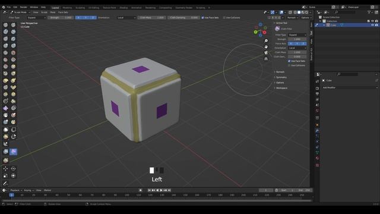The image size is (380, 214).
Task: Open the Options dropdown in the header
Action: coord(306,18)
